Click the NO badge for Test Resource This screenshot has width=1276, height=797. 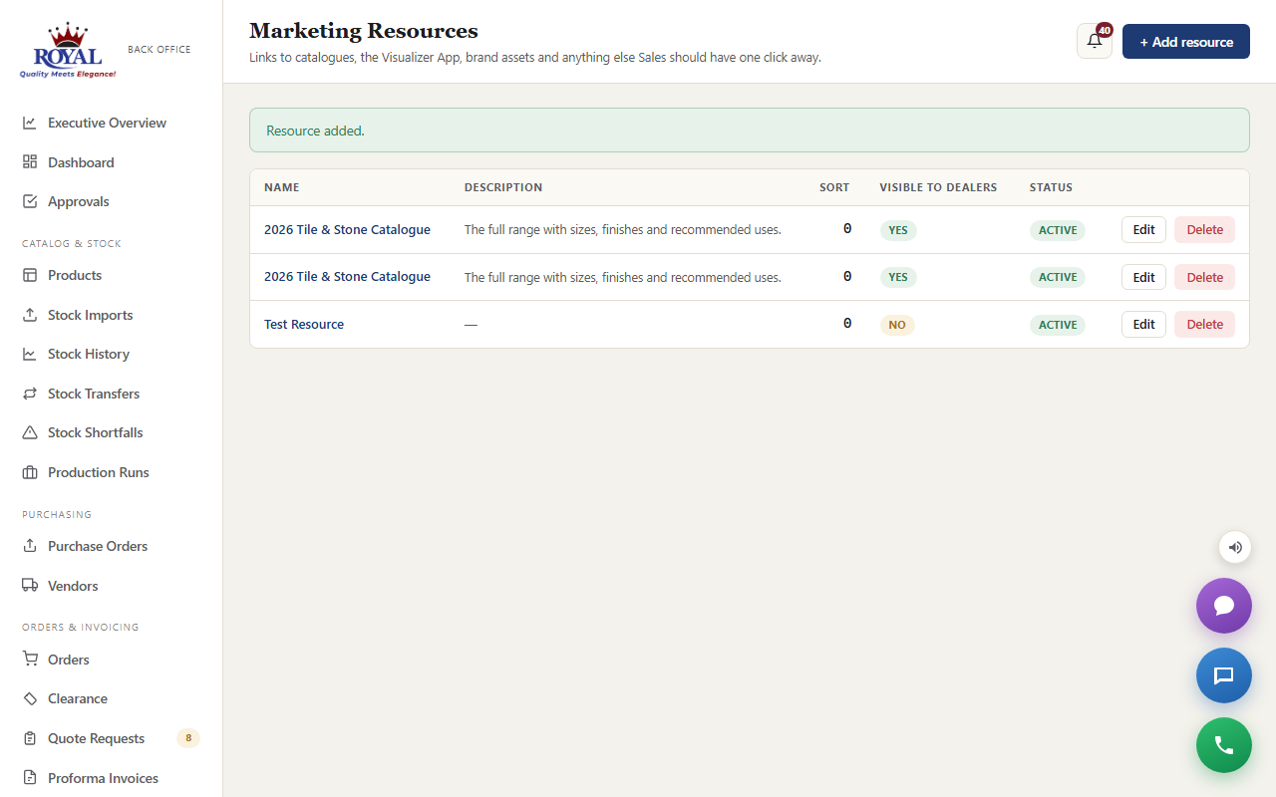click(897, 325)
